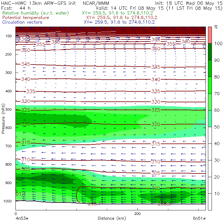
Task: Click the 'Circulation vectors' legend label
Action: pyautogui.click(x=22, y=22)
